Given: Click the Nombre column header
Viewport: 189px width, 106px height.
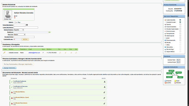Looking at the screenshot, I should 11,49.
